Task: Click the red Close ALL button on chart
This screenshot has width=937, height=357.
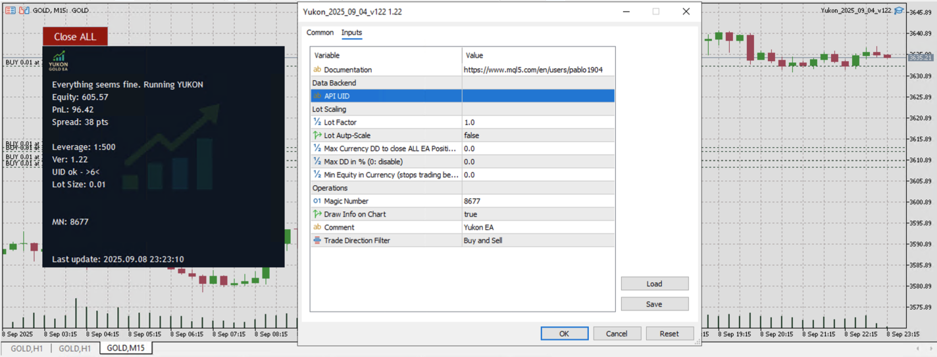Action: 75,37
